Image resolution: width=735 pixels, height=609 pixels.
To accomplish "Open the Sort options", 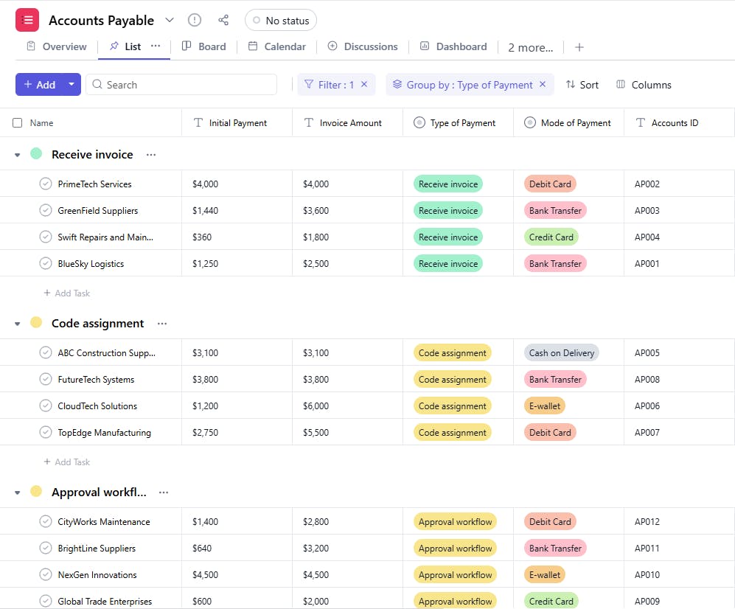I will point(582,85).
